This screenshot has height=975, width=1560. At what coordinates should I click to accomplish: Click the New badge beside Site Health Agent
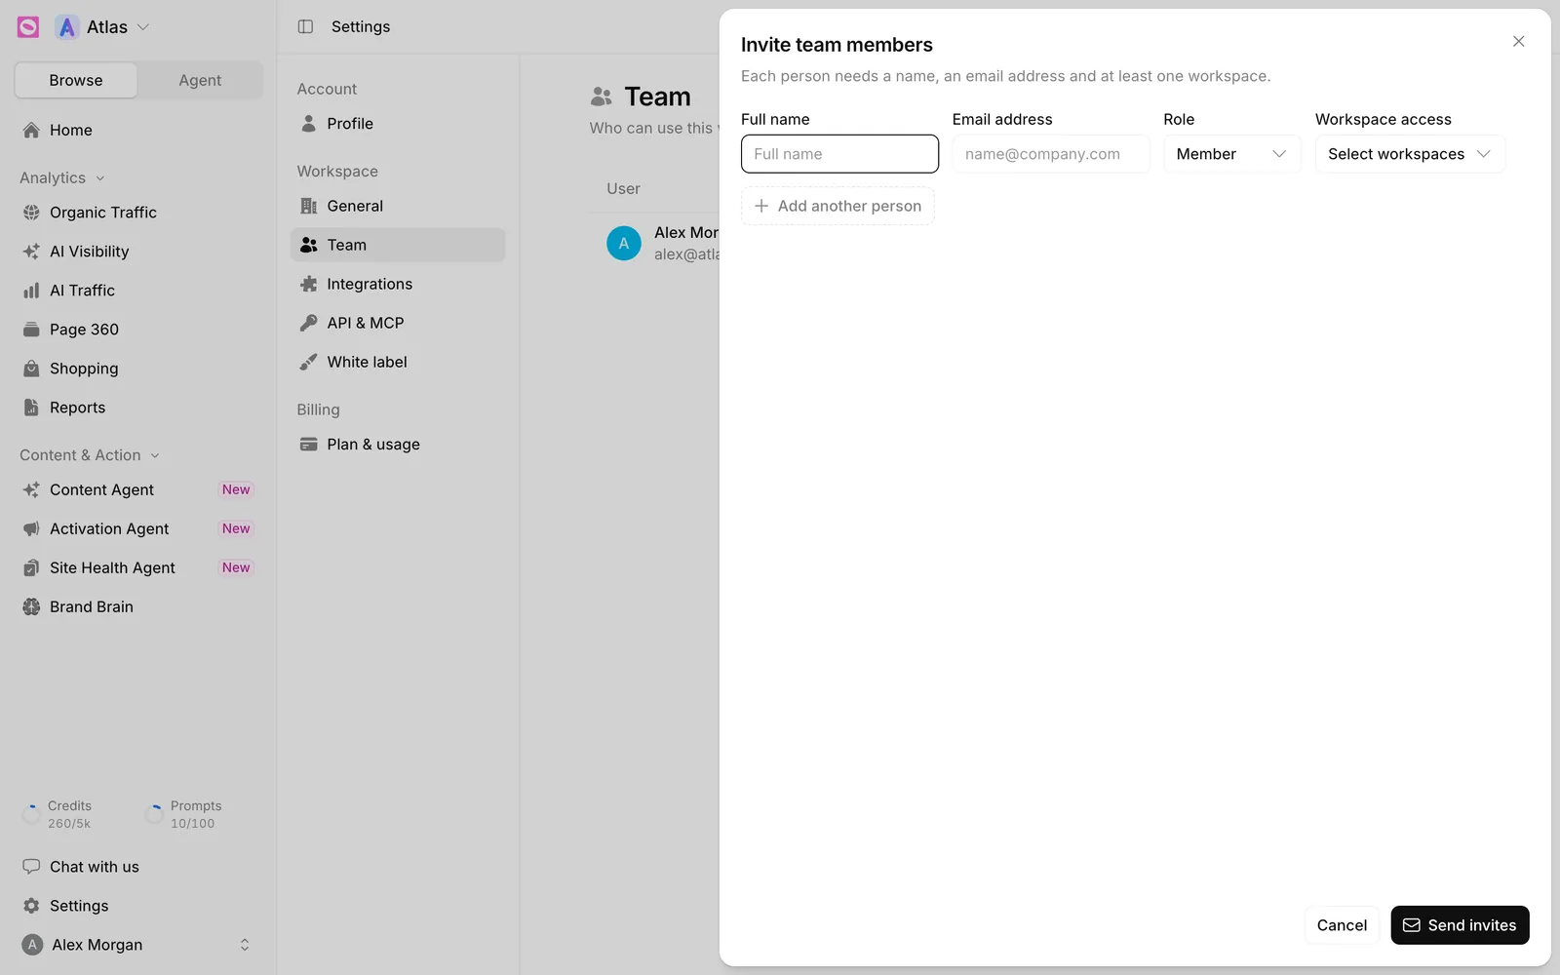pos(236,567)
